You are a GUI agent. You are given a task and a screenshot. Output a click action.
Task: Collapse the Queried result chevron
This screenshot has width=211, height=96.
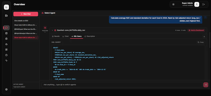tap(52, 30)
